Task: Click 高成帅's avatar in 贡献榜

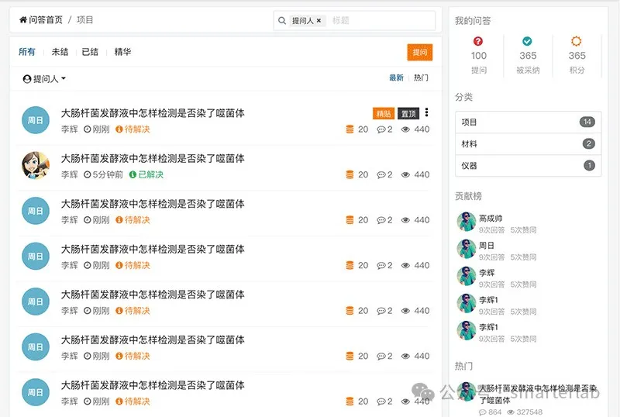Action: coord(467,222)
